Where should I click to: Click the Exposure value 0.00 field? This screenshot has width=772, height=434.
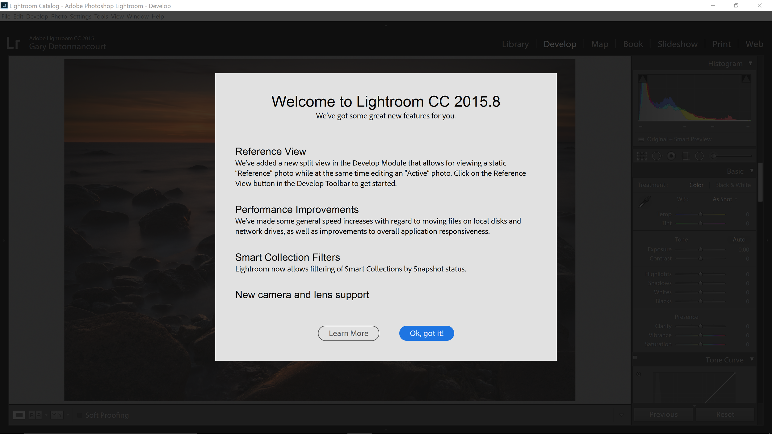[x=744, y=250]
